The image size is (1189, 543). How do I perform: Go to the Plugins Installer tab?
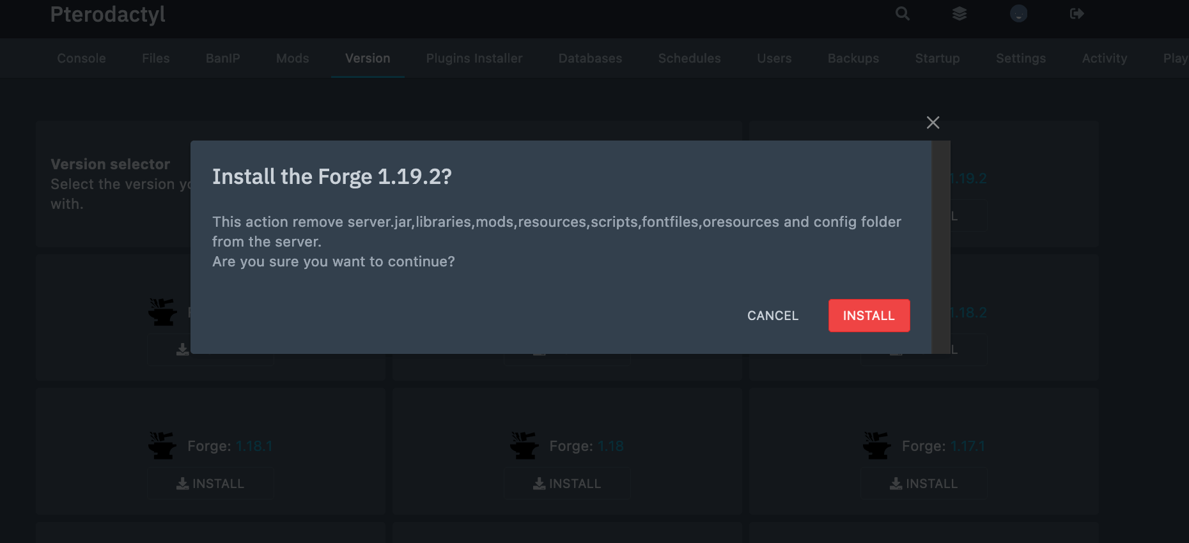pos(474,58)
